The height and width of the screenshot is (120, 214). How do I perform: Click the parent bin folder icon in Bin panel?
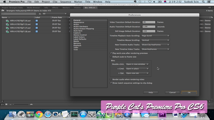(x=3, y=11)
